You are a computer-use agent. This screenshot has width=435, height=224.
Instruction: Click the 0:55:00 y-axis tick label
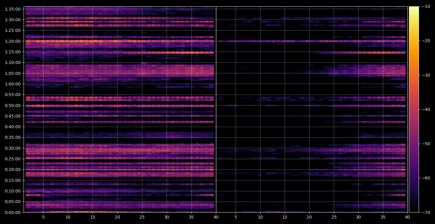point(13,95)
